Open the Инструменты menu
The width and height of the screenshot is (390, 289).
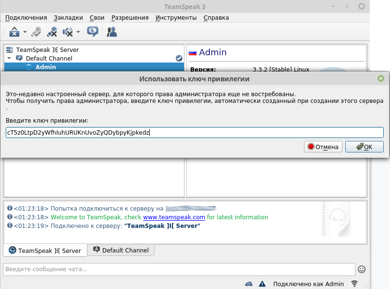(x=176, y=18)
